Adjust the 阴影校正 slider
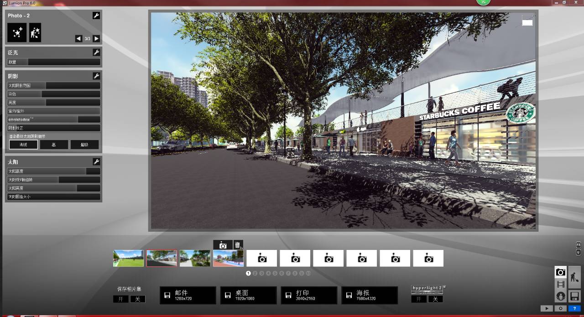 pos(54,128)
